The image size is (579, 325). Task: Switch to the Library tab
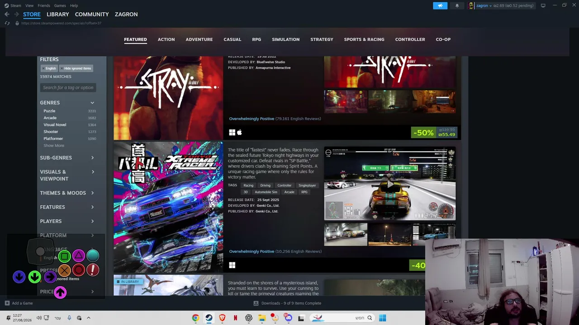point(58,14)
